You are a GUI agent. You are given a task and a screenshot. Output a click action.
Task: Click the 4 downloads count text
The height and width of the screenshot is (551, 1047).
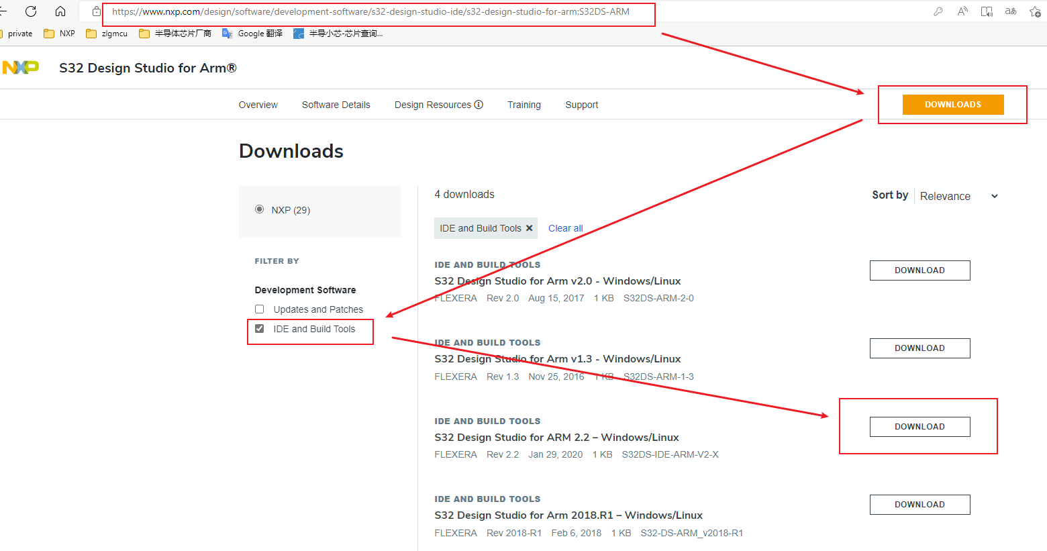click(464, 194)
